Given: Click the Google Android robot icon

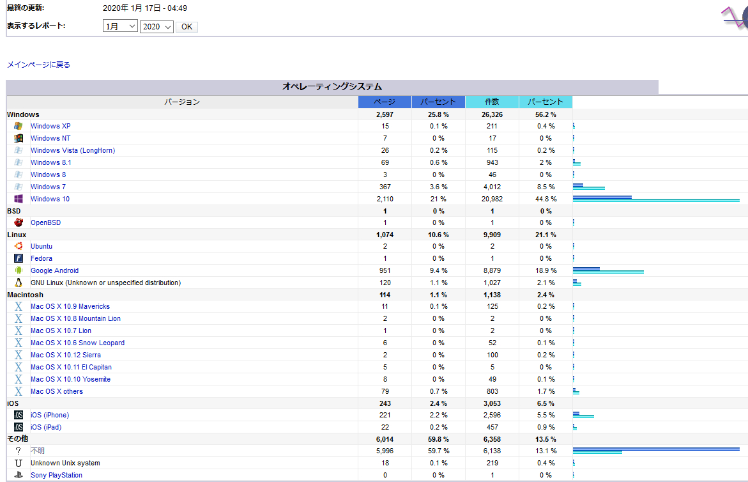Looking at the screenshot, I should 19,270.
